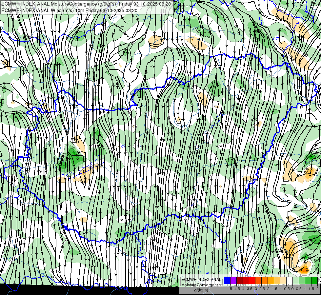Screen dimensions: 321x295
Task: Select the red-orange swatch between -3 and -2.5
Action: coord(258,280)
